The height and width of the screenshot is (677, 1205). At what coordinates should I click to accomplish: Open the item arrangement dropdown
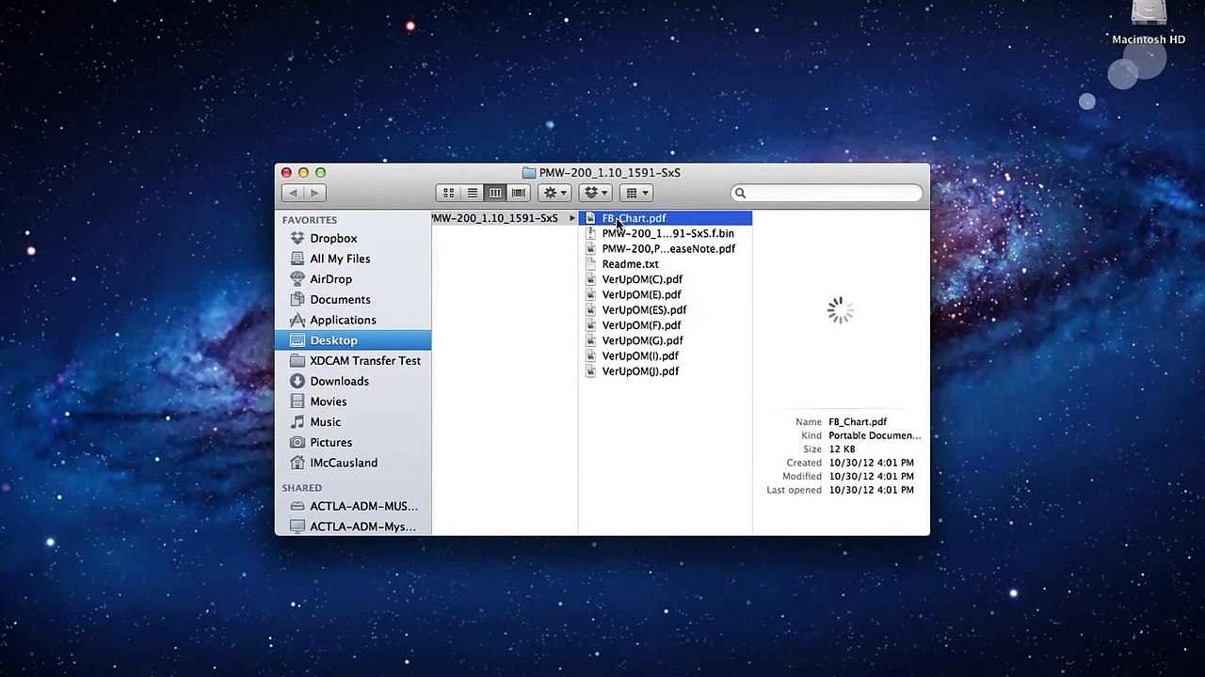(x=637, y=193)
